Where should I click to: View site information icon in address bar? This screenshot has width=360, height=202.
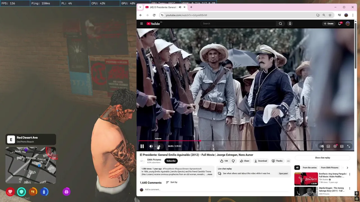[162, 15]
